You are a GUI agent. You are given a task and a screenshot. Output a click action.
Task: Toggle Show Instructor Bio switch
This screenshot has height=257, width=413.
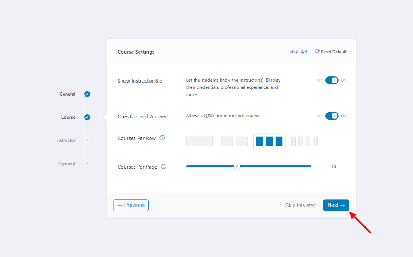click(x=332, y=80)
